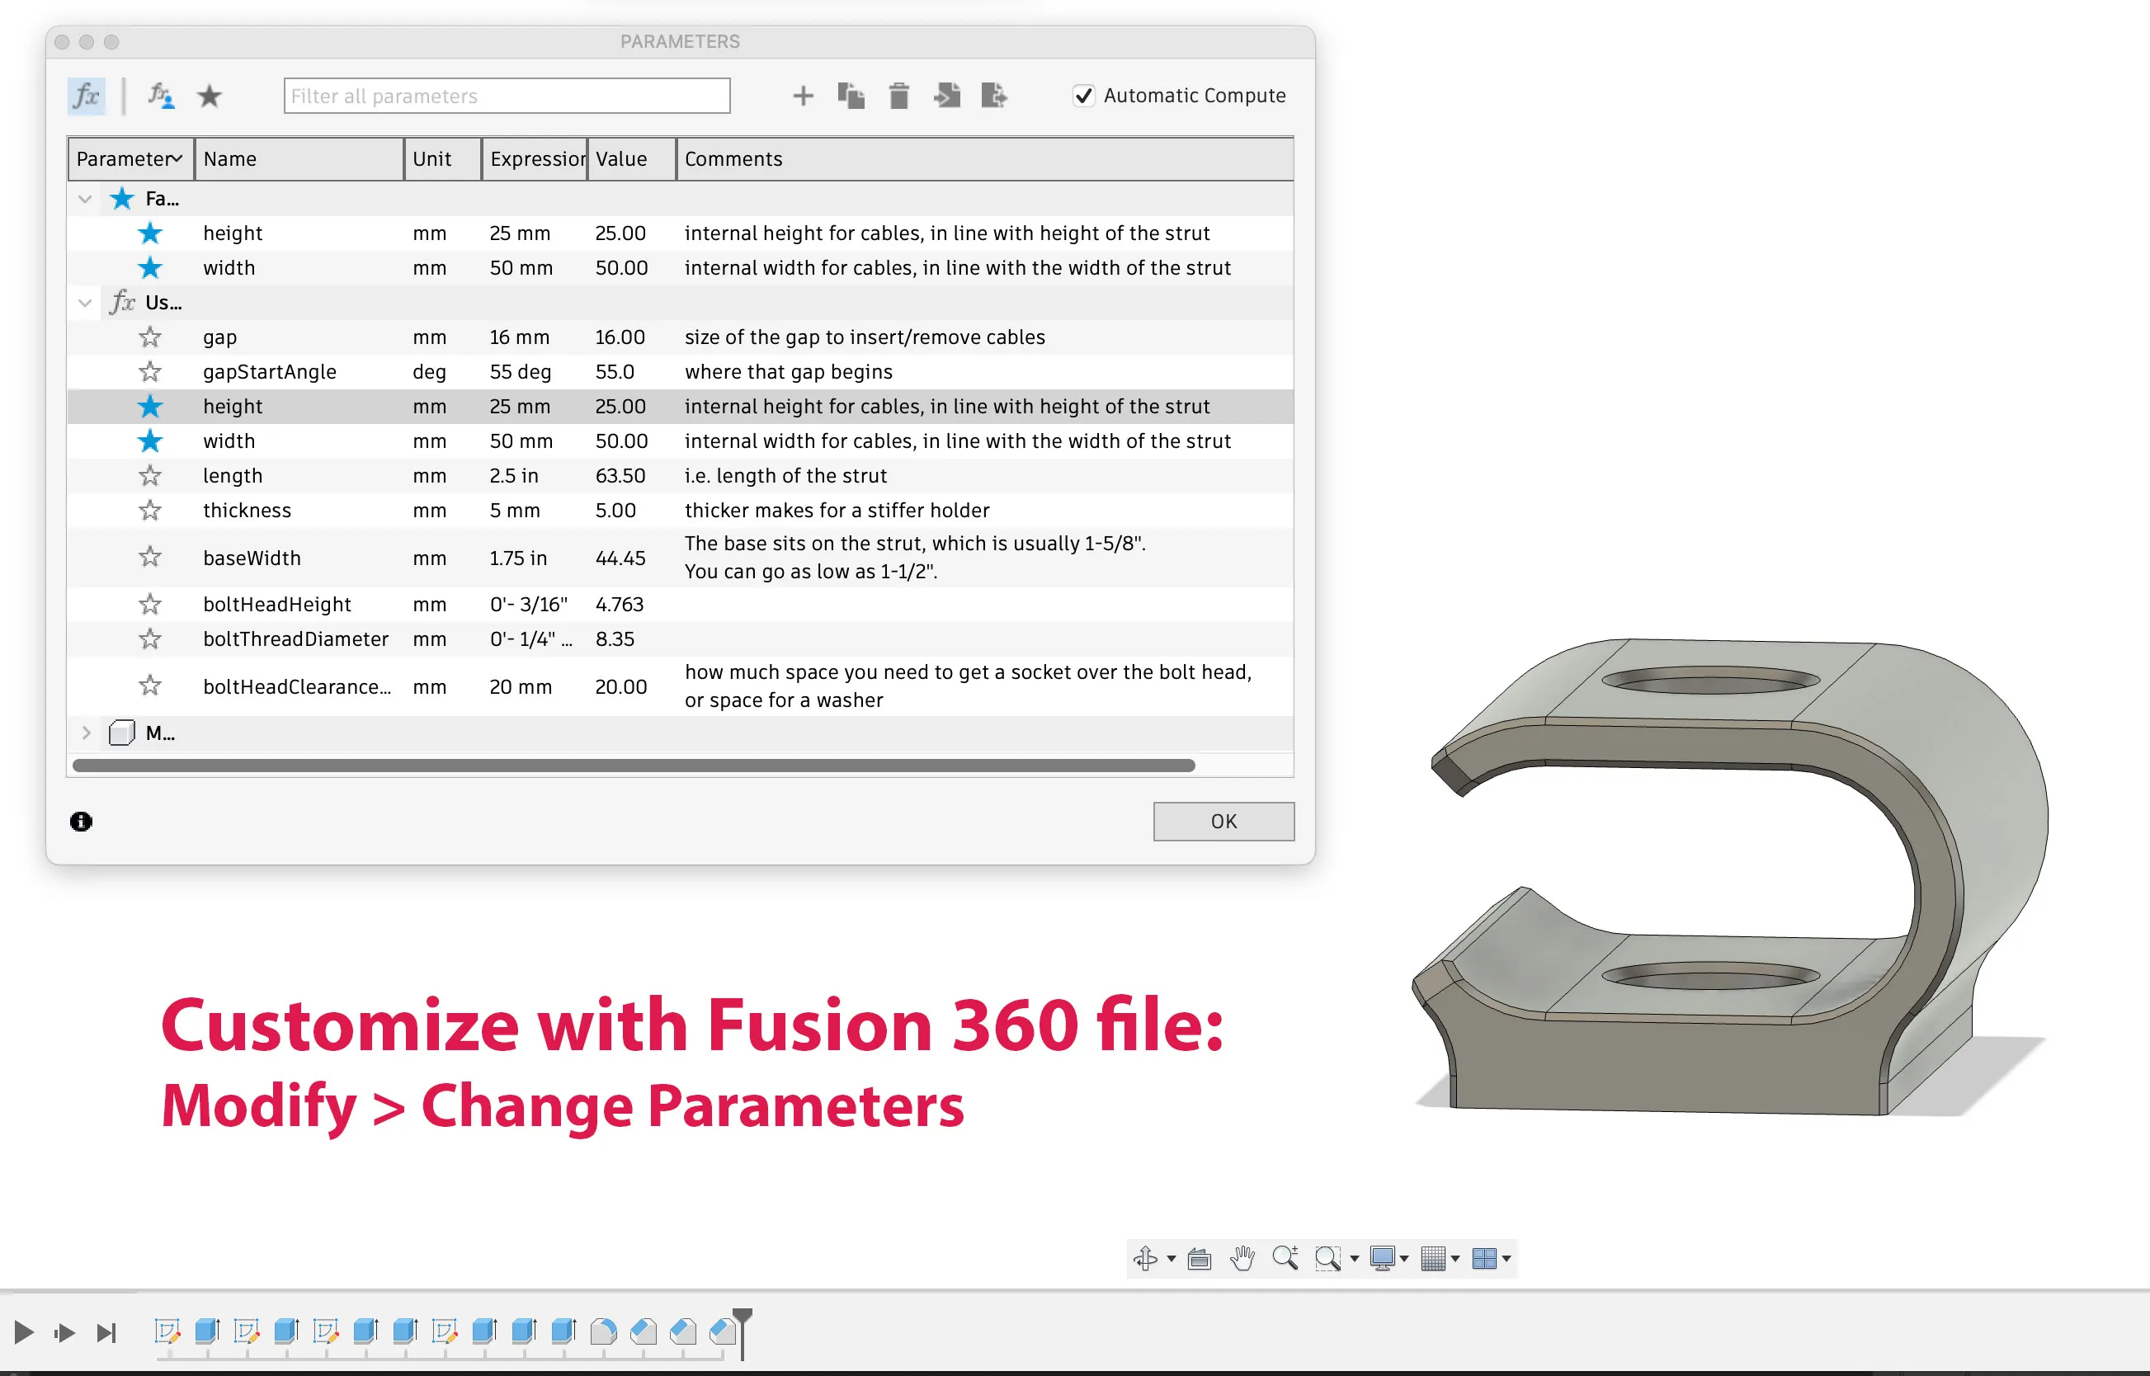Favorite the gap parameter star

150,337
